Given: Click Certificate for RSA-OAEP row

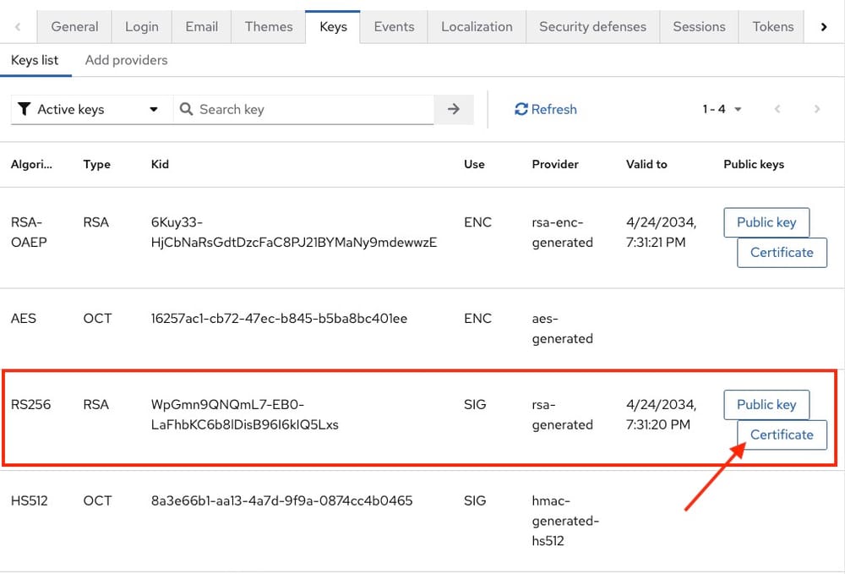Looking at the screenshot, I should [x=782, y=252].
